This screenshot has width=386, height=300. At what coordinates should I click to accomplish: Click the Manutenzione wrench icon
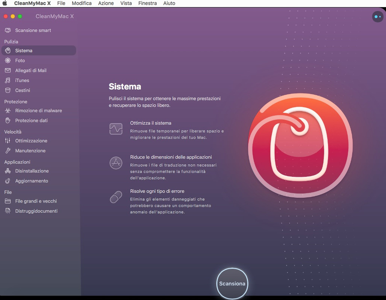pyautogui.click(x=8, y=151)
